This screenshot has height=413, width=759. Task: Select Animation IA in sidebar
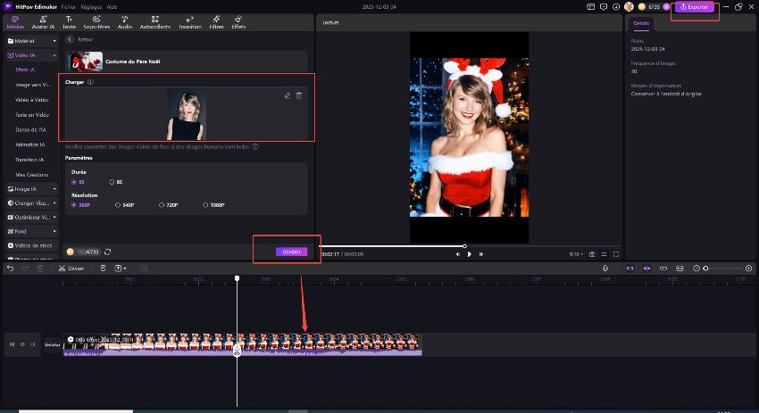(x=30, y=145)
